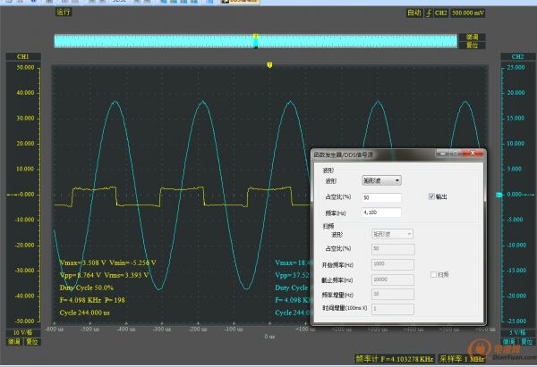
Task: Toggle the 扫频 sweep checkbox
Action: pos(434,274)
